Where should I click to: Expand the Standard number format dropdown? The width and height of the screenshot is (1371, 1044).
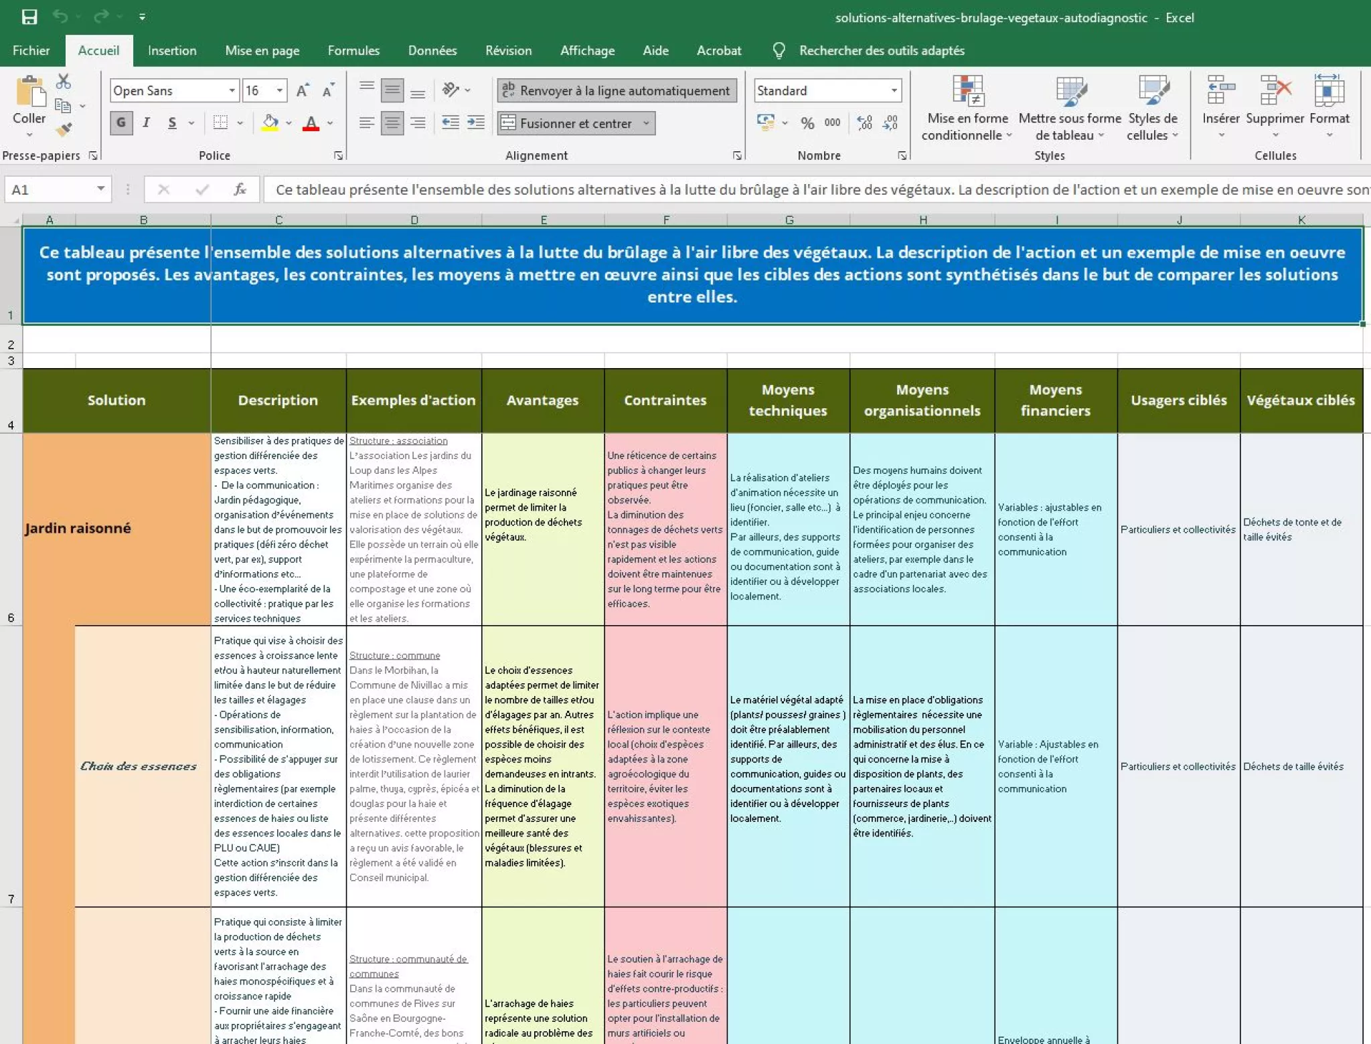click(894, 91)
